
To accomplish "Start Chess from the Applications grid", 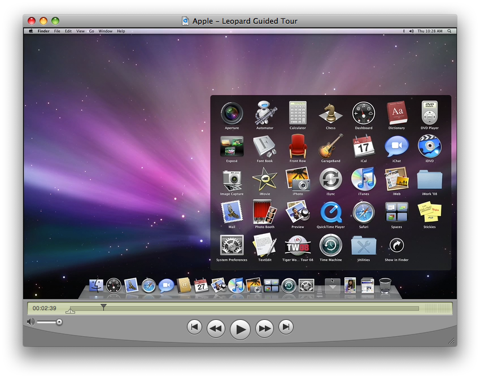I will (x=330, y=113).
